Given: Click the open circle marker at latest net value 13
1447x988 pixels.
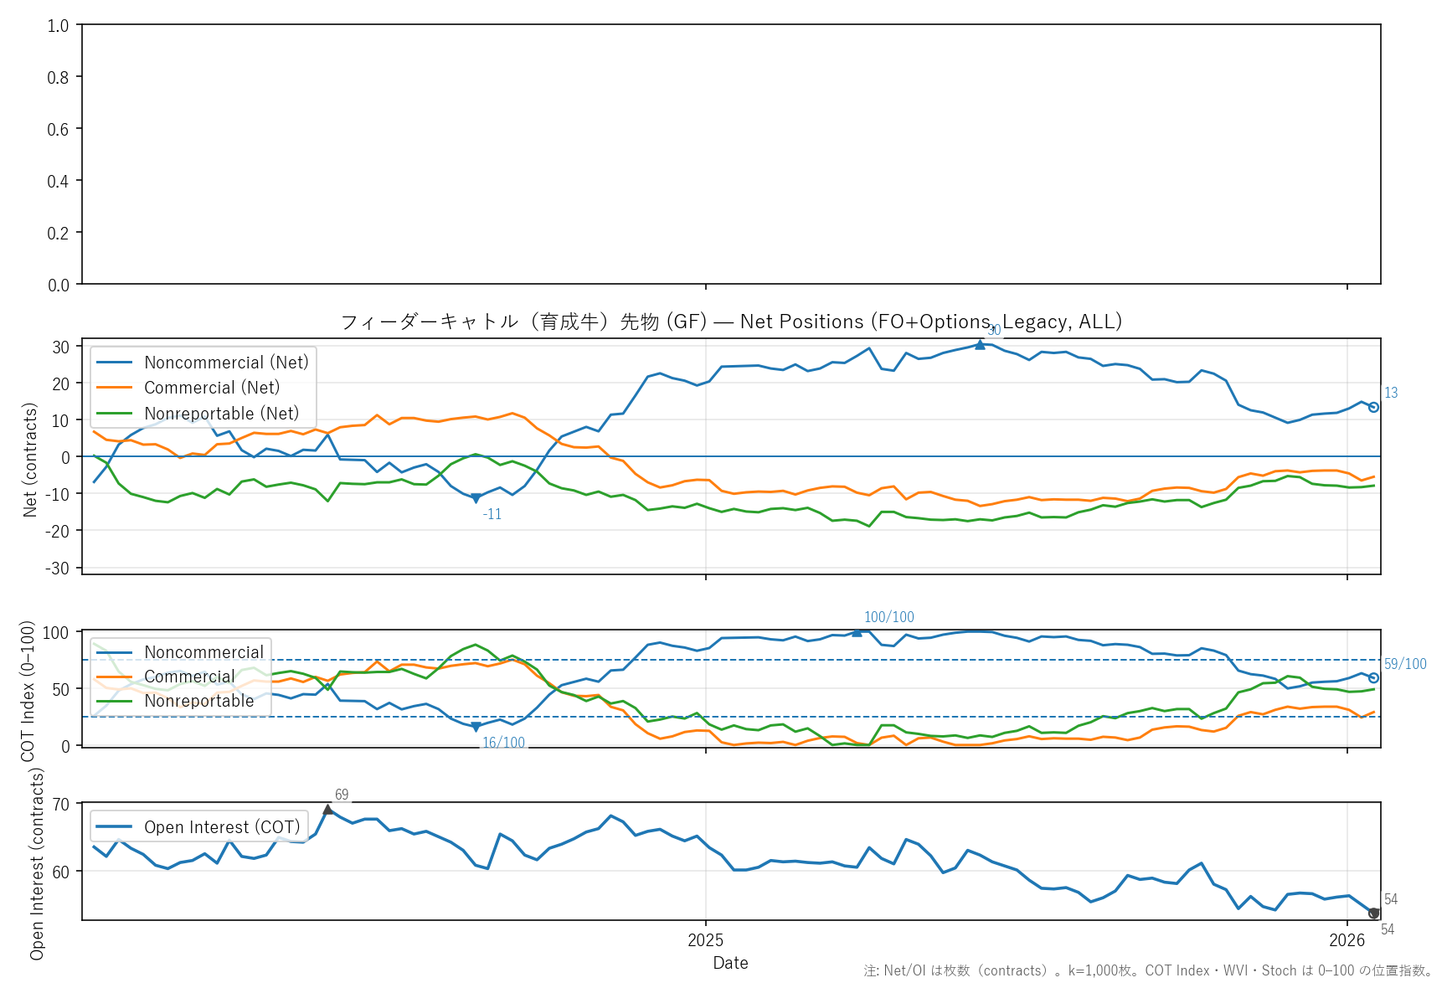Looking at the screenshot, I should (x=1373, y=407).
